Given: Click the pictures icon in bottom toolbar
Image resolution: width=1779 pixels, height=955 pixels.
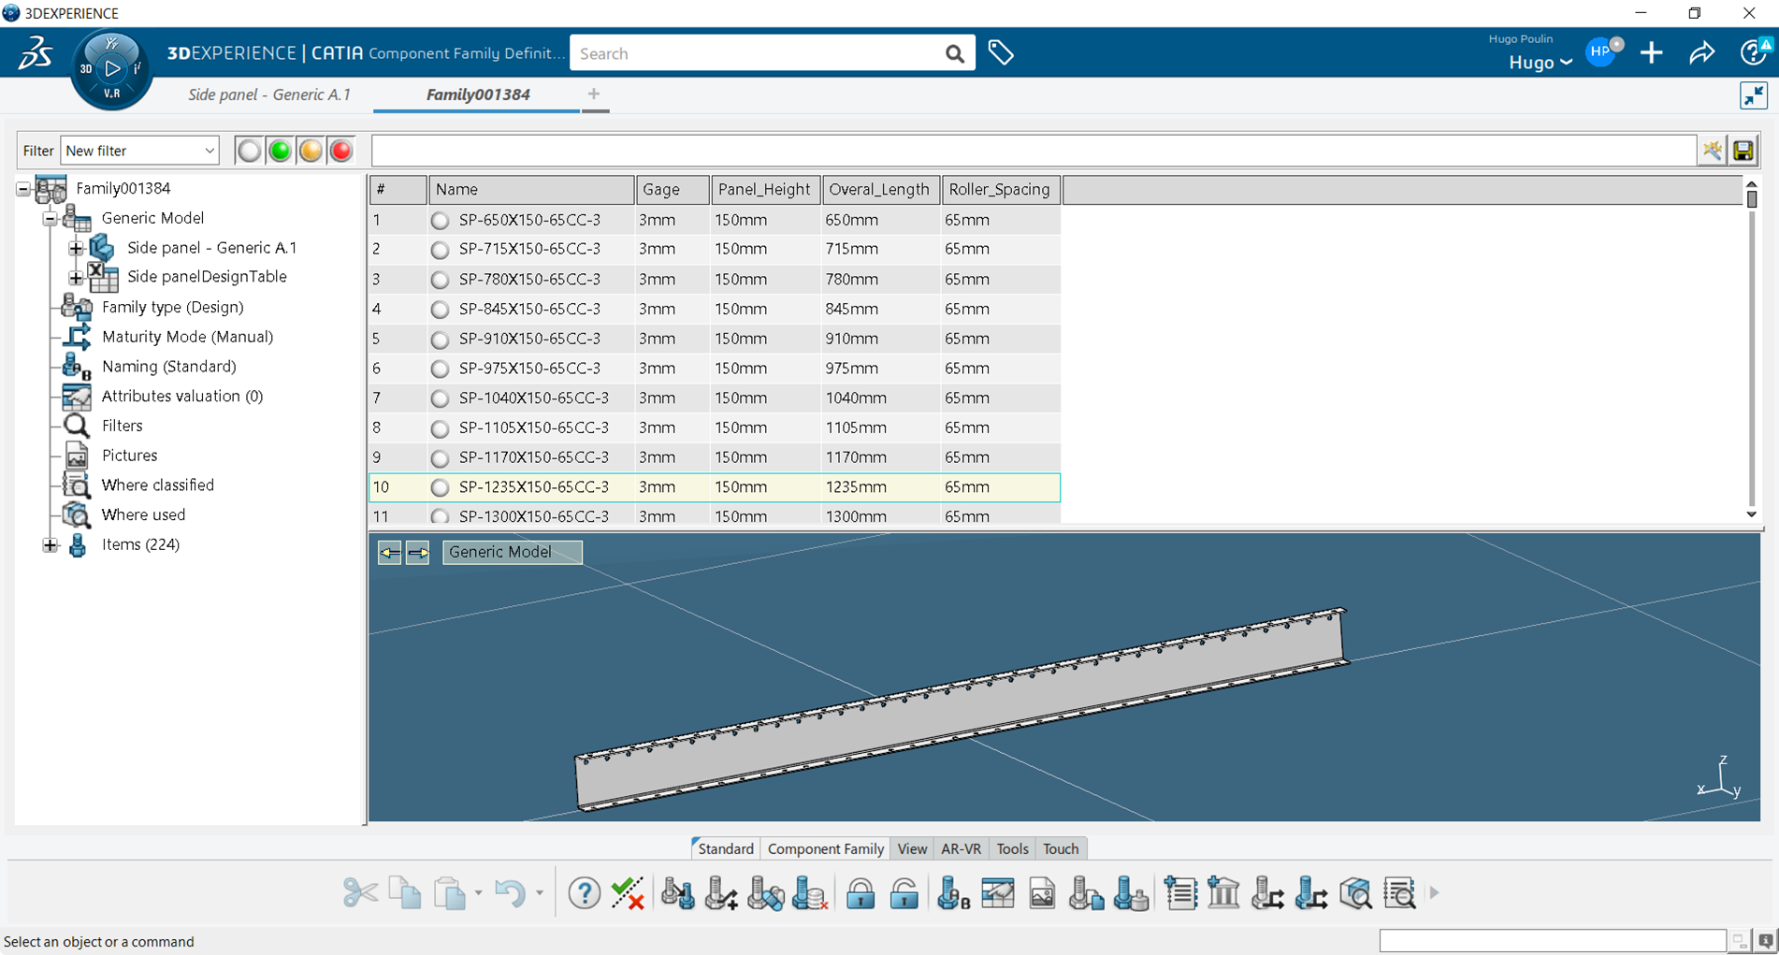Looking at the screenshot, I should pos(1042,894).
